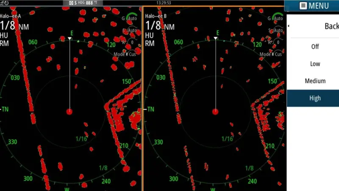Image resolution: width=339 pixels, height=191 pixels.
Task: Click the E compass label on Halo A
Action: pos(72,33)
